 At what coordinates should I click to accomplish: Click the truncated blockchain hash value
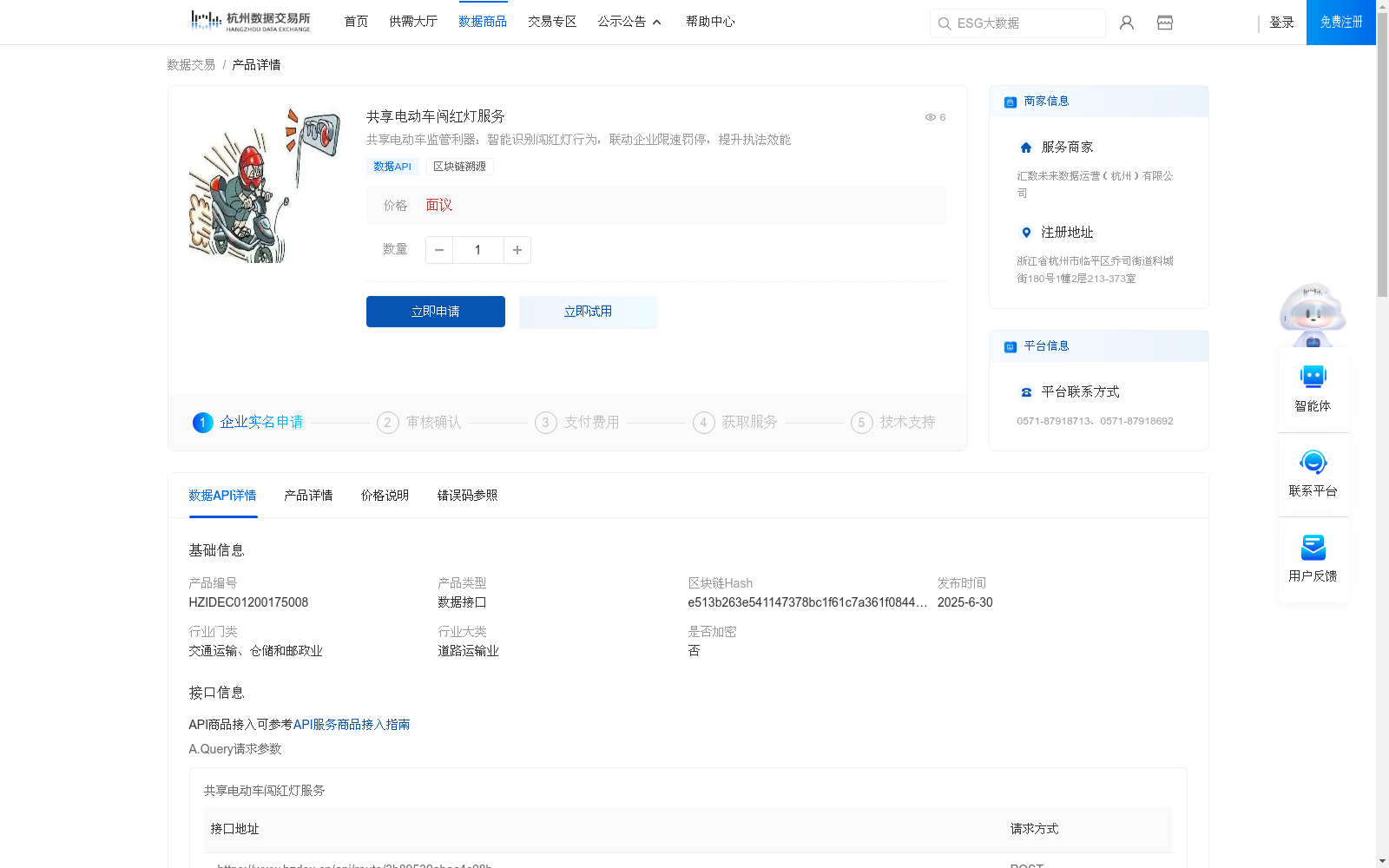807,602
